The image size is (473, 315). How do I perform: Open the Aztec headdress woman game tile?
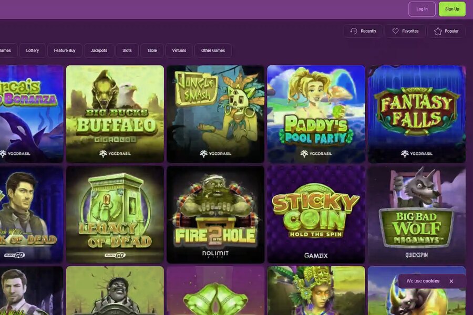tap(316, 290)
